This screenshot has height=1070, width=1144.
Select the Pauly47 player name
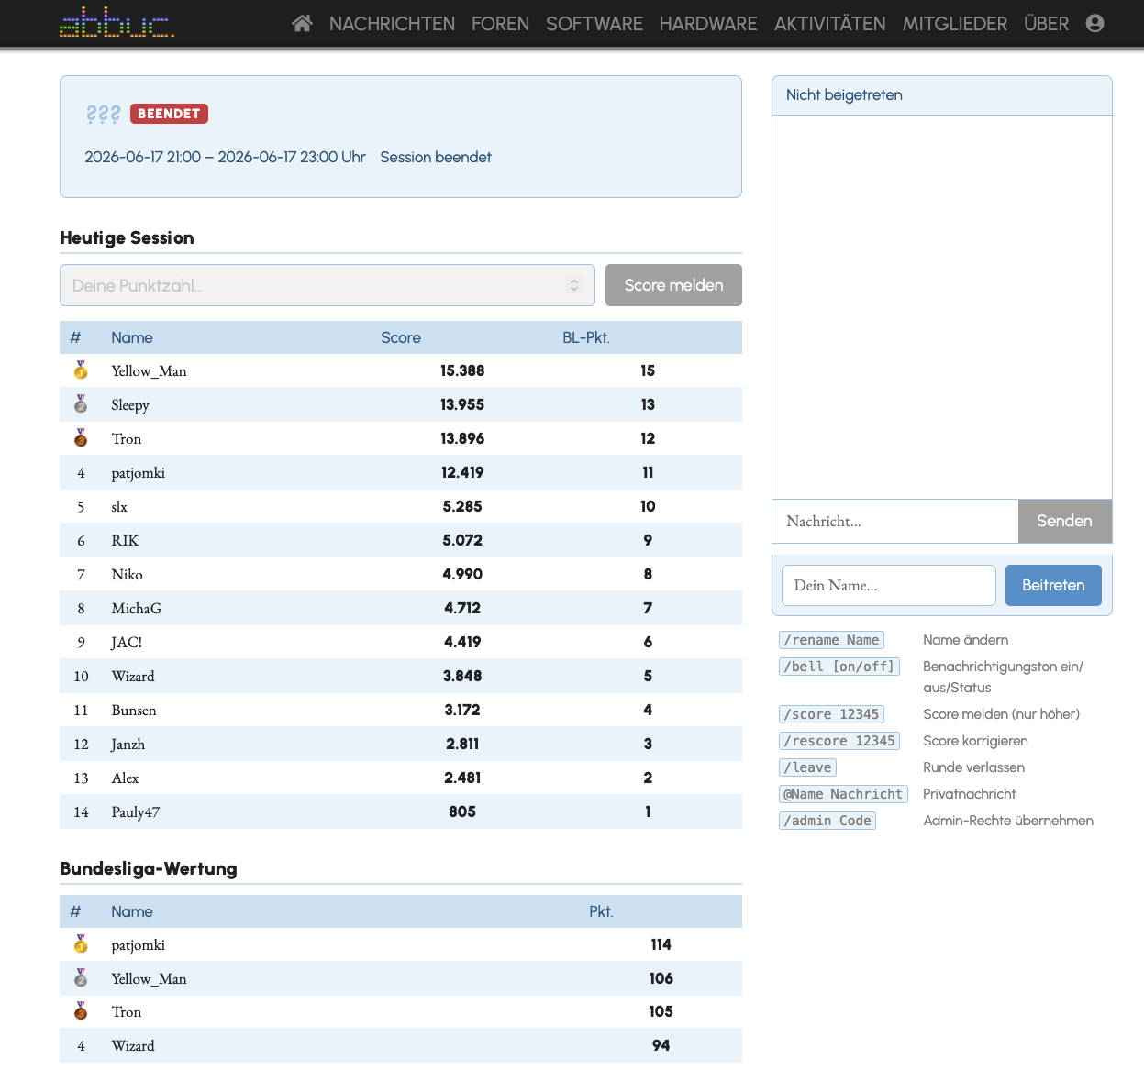pyautogui.click(x=136, y=811)
